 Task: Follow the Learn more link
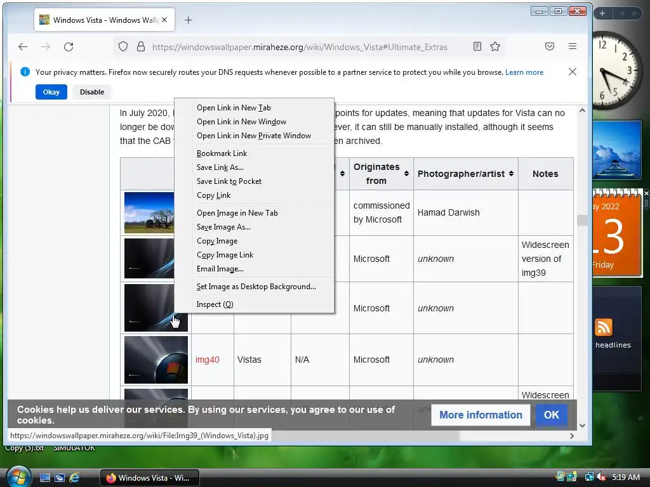(x=524, y=72)
